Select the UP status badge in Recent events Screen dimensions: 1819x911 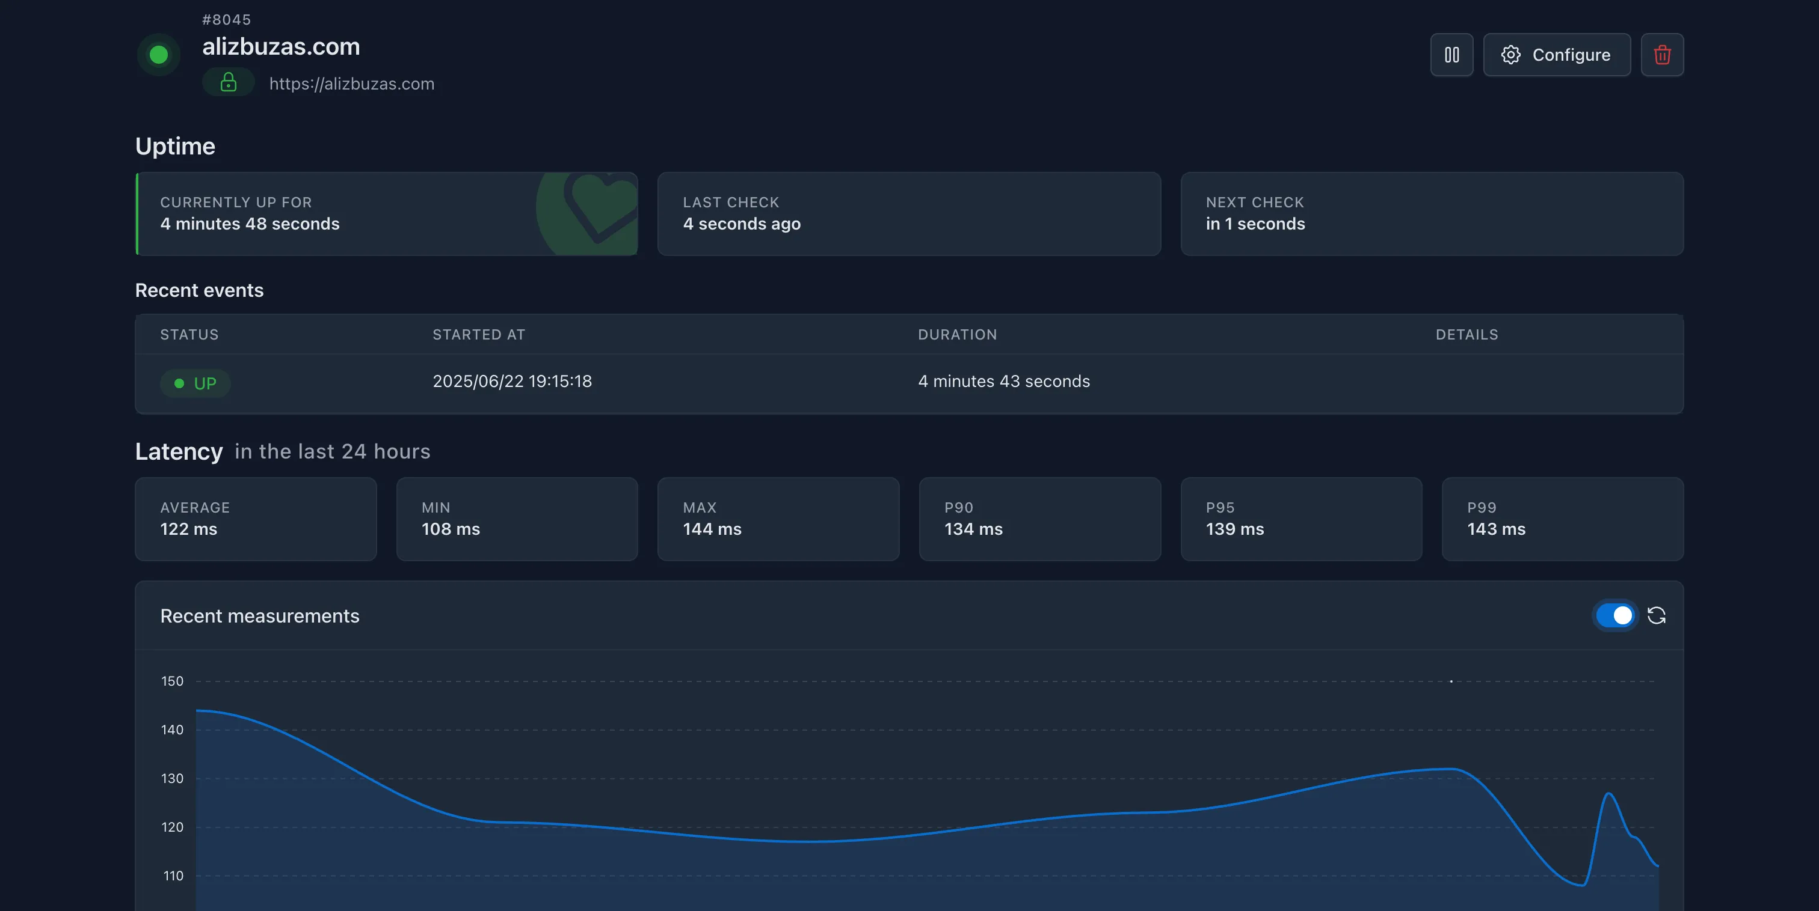pyautogui.click(x=195, y=383)
